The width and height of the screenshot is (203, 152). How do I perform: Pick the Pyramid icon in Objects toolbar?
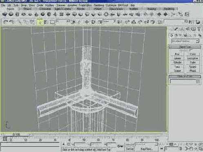pos(55,14)
